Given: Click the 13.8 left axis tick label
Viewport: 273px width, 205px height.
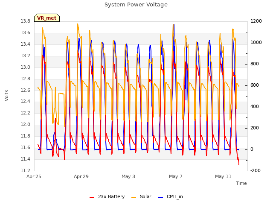Looking at the screenshot, I should [26, 21].
